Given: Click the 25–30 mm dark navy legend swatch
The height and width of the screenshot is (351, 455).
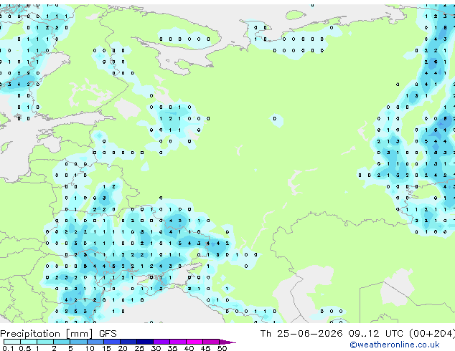Looking at the screenshot, I should pyautogui.click(x=145, y=342).
